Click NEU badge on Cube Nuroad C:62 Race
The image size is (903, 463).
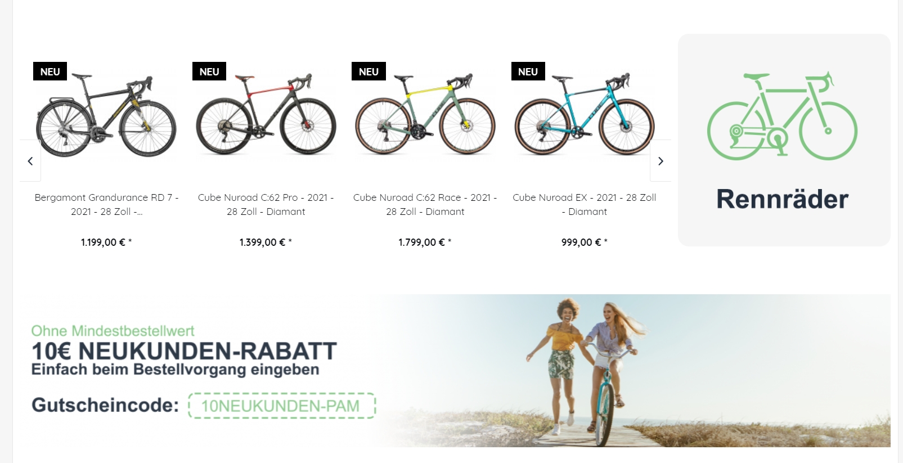coord(369,71)
